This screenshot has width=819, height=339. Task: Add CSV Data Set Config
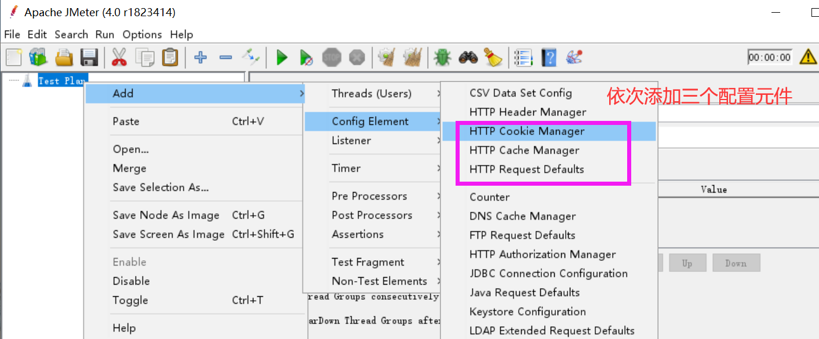point(549,93)
